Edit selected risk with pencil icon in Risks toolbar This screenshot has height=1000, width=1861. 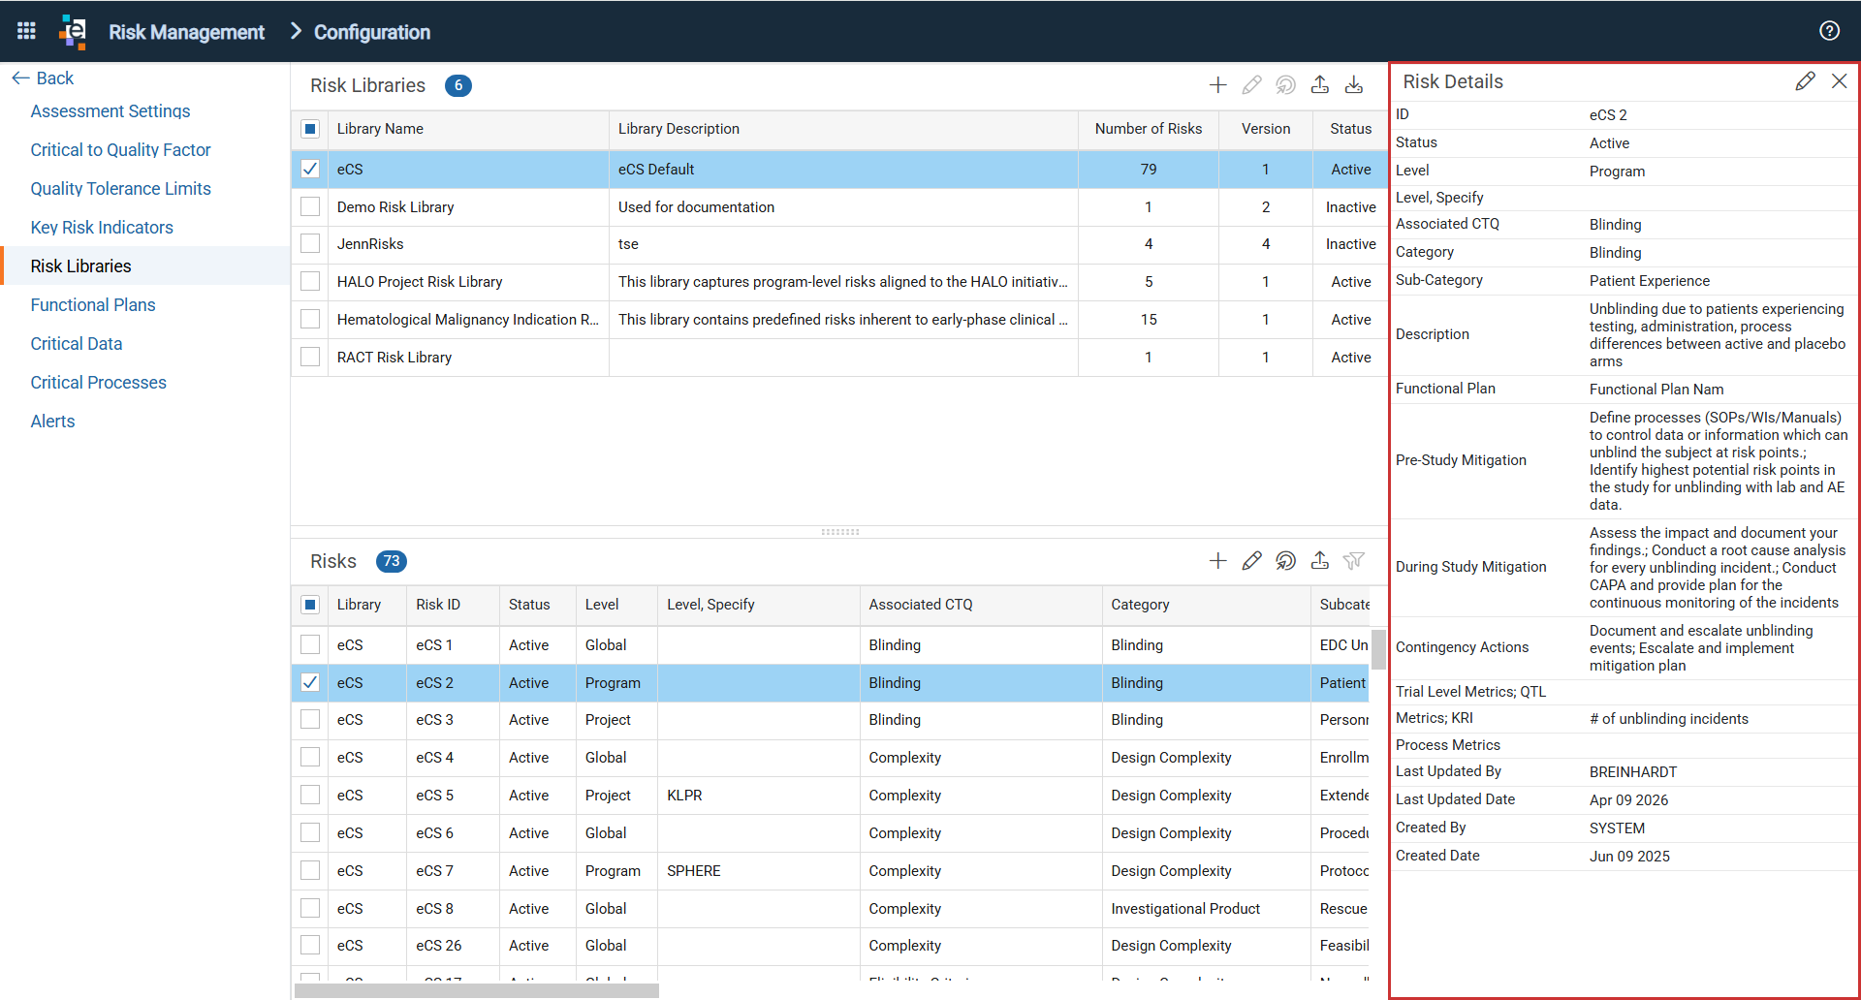pyautogui.click(x=1252, y=561)
